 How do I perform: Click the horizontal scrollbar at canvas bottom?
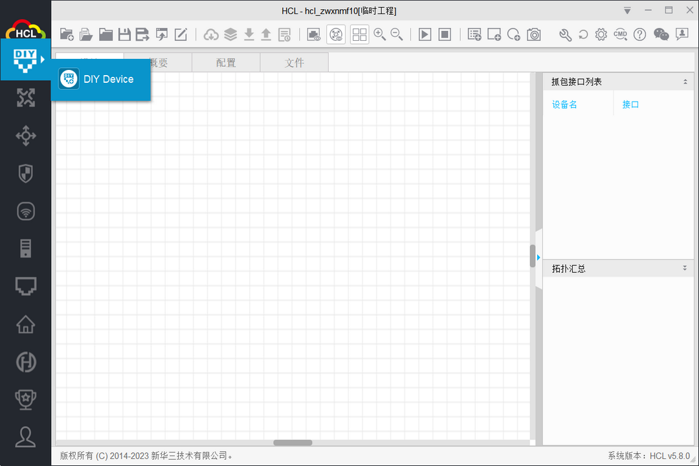293,442
